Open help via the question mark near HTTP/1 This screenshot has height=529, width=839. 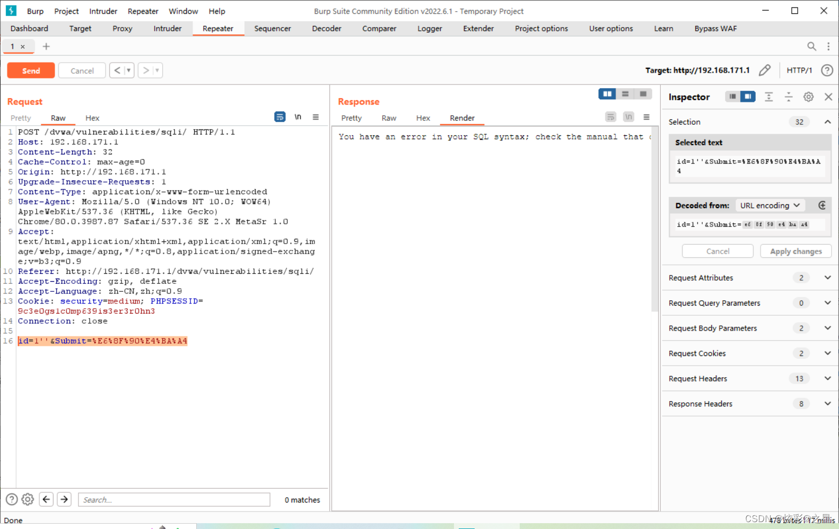[x=827, y=70]
